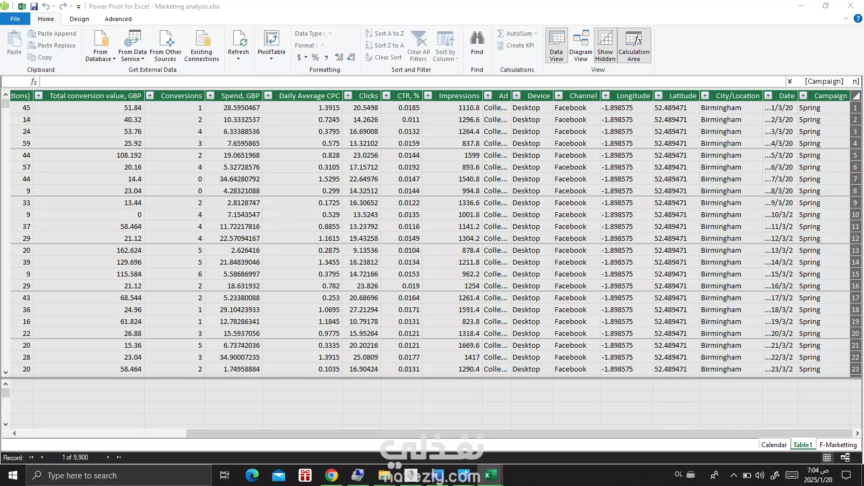The height and width of the screenshot is (486, 864).
Task: Select the Total conversion value, GBP column header
Action: coord(95,96)
